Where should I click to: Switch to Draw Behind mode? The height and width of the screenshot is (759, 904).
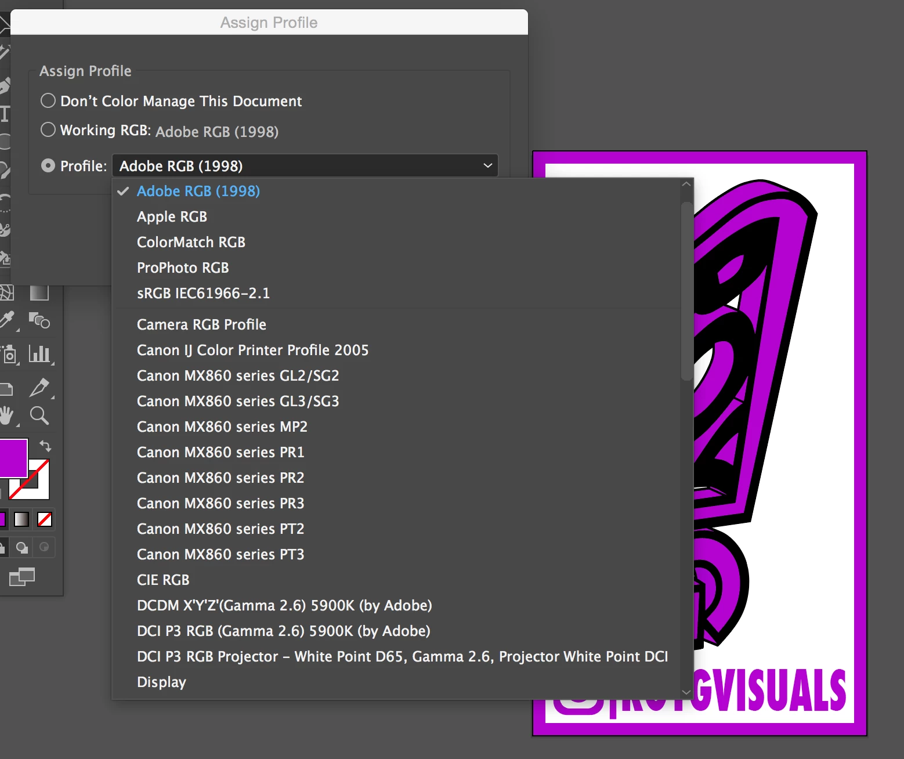tap(22, 547)
